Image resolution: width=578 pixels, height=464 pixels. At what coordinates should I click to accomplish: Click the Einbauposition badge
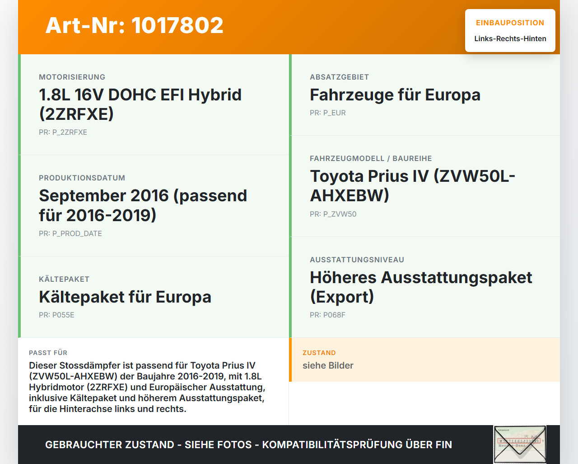(x=510, y=30)
